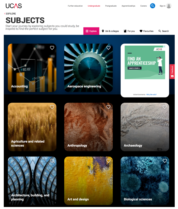Switch to the For you tab
Screen dimensions: 178x209
129,31
